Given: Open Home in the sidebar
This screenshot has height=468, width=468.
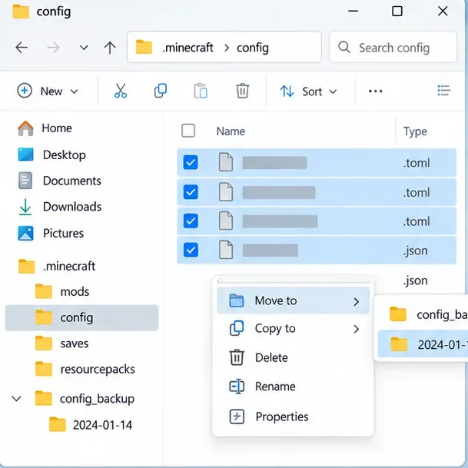Looking at the screenshot, I should point(45,128).
